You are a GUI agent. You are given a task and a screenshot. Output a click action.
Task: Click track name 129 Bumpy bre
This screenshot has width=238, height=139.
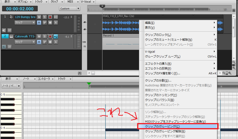click(x=25, y=17)
